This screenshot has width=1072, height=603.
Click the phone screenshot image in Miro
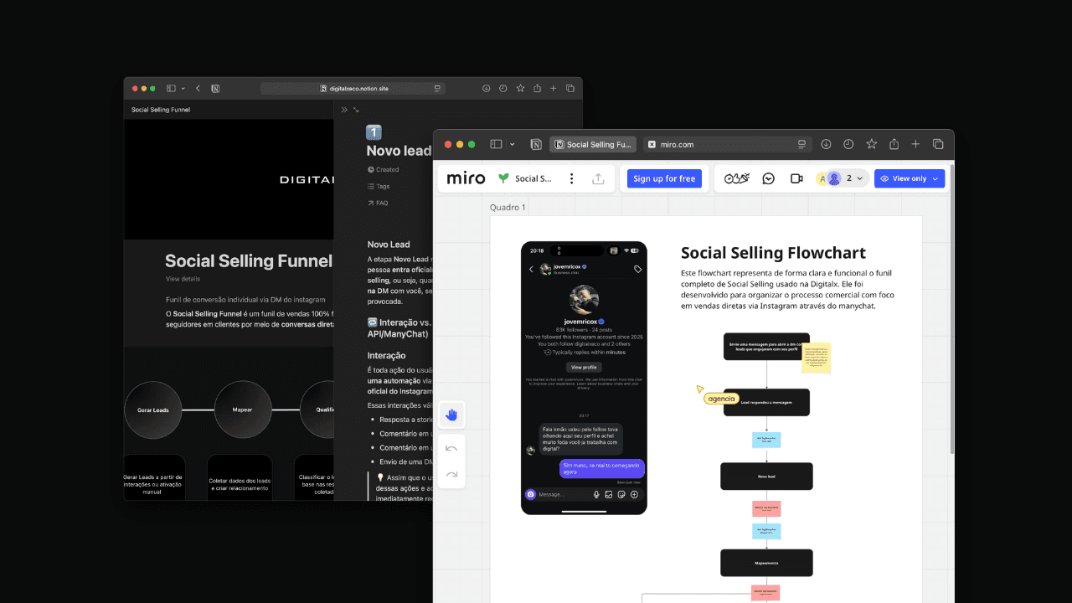pyautogui.click(x=584, y=378)
